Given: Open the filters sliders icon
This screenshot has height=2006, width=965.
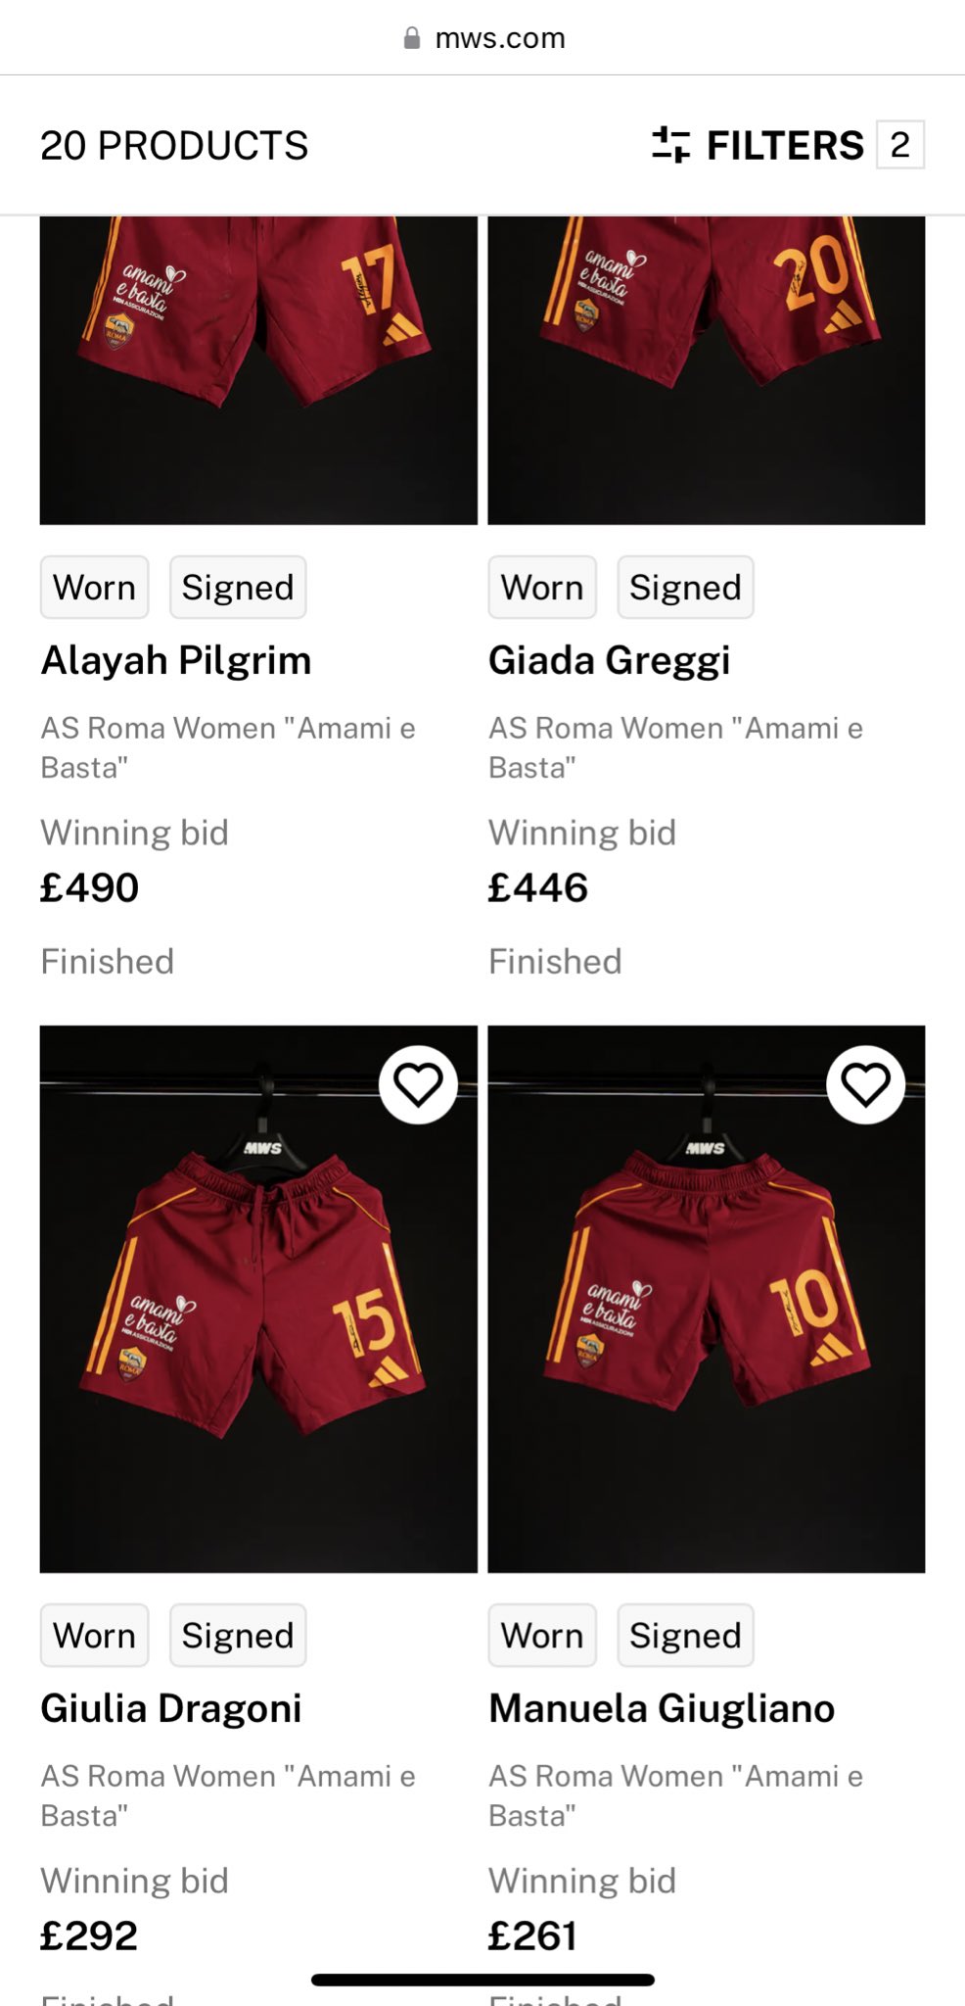Looking at the screenshot, I should (671, 145).
